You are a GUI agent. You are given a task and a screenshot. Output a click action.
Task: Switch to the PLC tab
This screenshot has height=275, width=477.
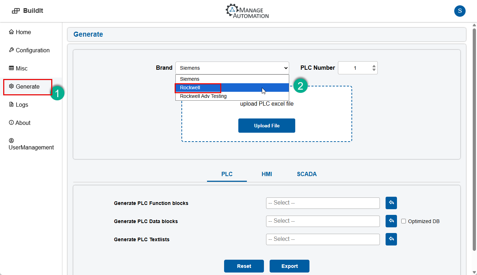[227, 174]
